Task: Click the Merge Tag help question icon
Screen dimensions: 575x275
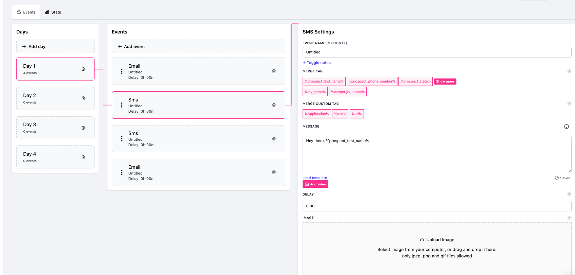Action: pos(569,71)
